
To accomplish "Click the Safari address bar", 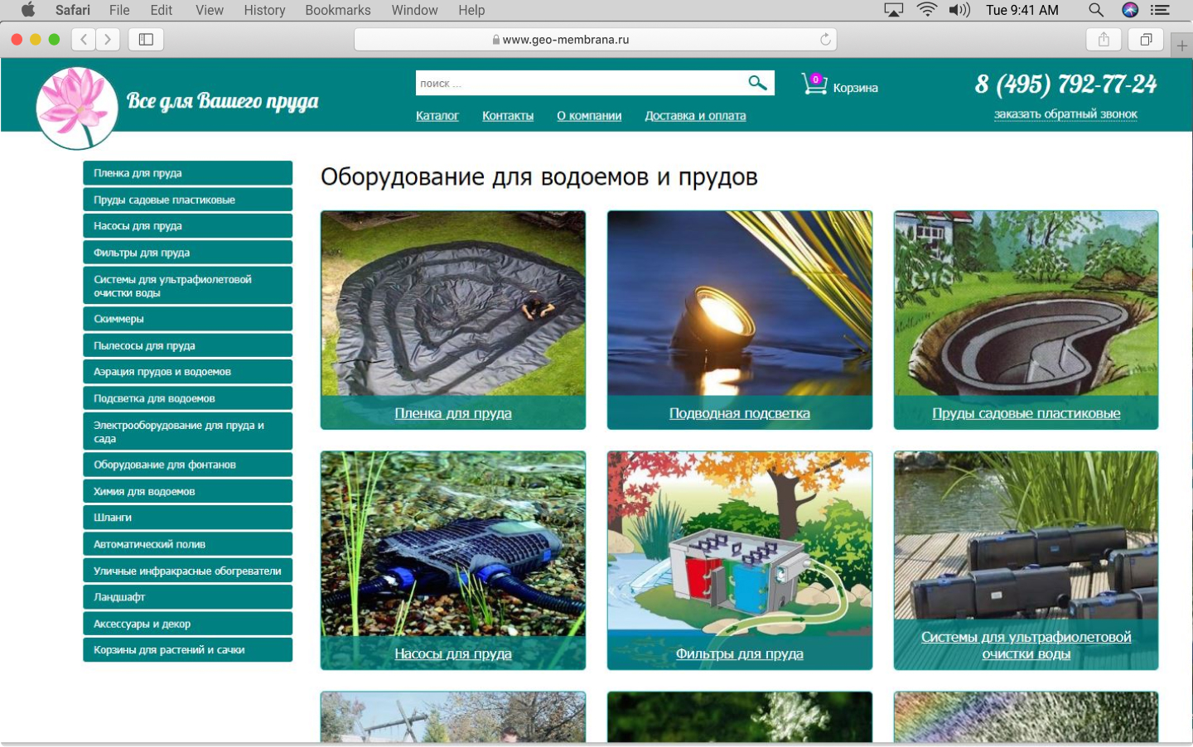I will click(595, 40).
